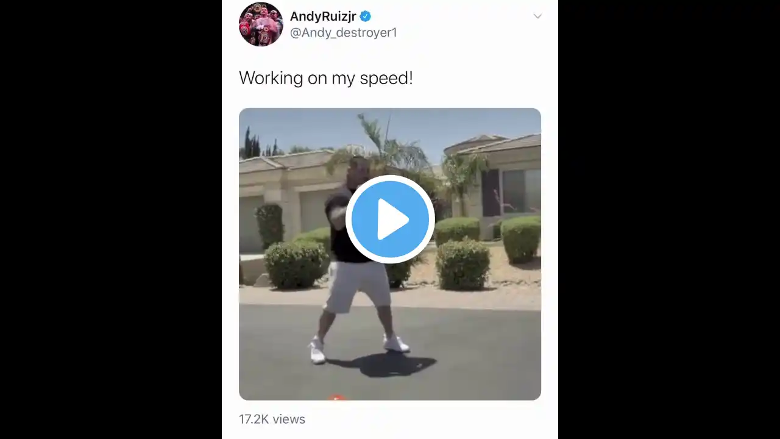
Task: Click the round bush right of the man
Action: click(x=463, y=263)
